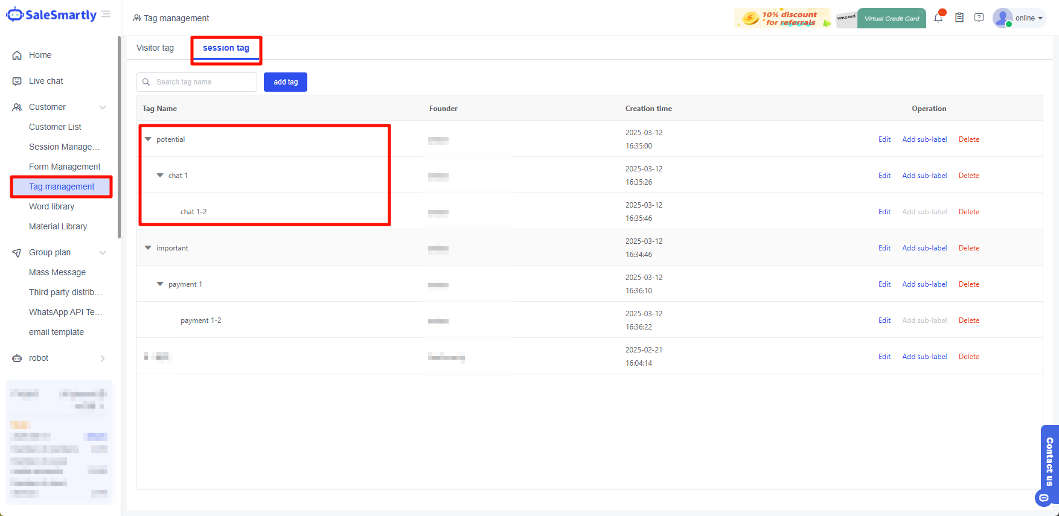Open the help question mark icon

[979, 18]
